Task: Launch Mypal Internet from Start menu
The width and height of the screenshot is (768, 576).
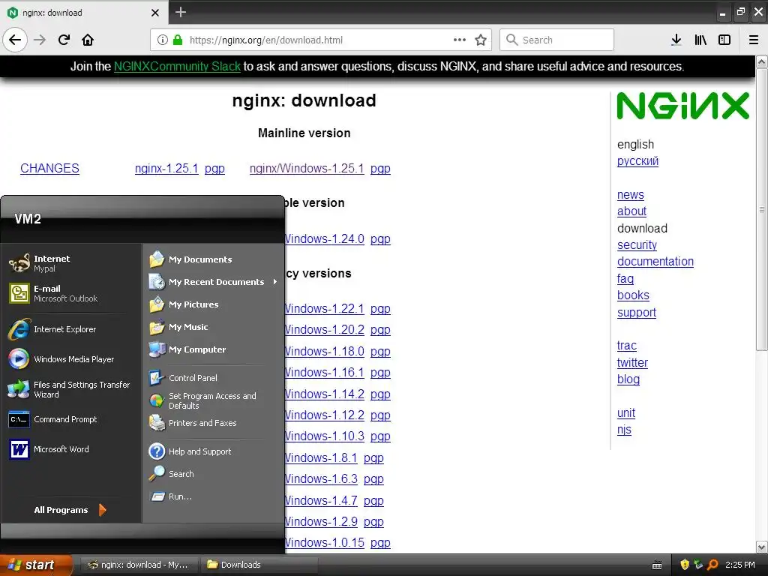Action: pos(71,263)
